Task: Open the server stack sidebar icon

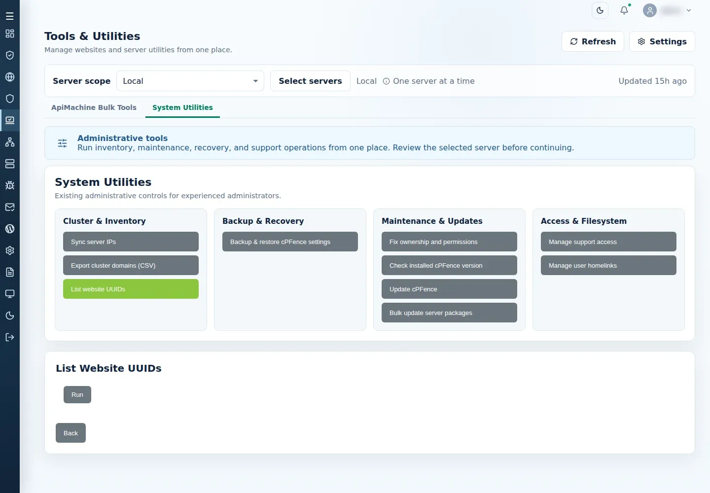Action: (x=10, y=164)
